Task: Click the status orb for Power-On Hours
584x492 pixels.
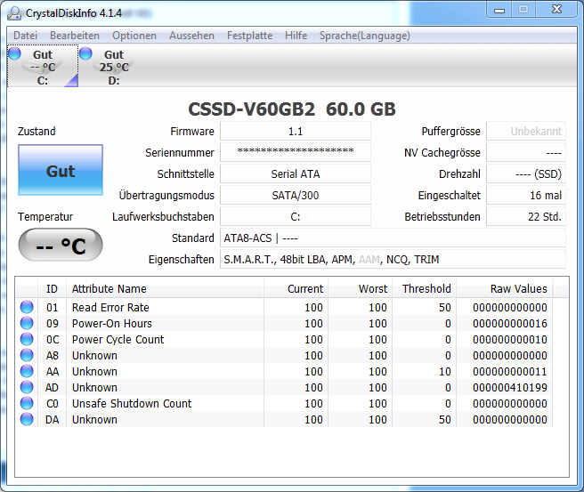Action: 27,323
